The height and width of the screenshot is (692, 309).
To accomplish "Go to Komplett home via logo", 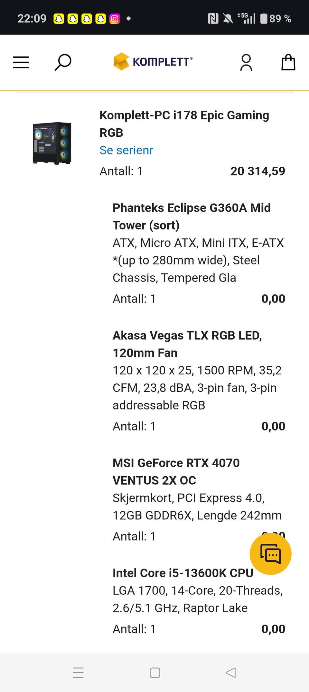I will point(153,61).
